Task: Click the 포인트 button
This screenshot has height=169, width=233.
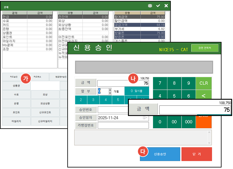Action: [x=16, y=112]
